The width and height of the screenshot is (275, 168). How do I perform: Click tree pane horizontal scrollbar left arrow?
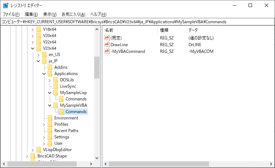4,164
